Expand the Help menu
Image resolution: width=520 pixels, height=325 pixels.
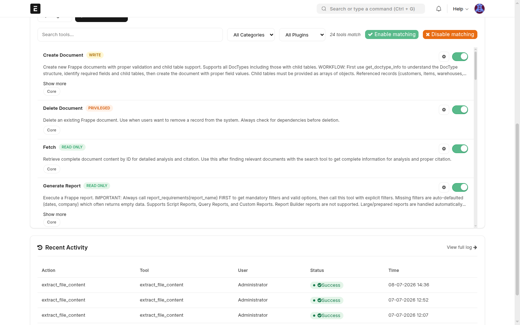click(461, 9)
